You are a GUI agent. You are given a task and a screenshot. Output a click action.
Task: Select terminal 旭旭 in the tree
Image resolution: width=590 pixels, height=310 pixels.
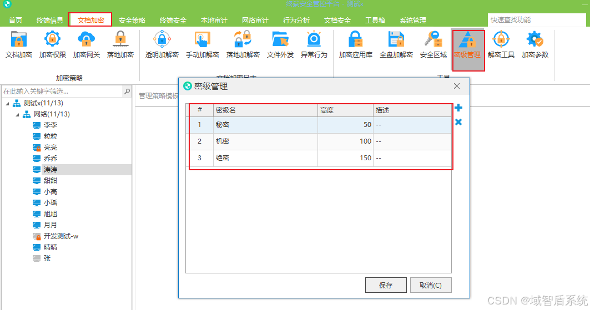tap(51, 214)
